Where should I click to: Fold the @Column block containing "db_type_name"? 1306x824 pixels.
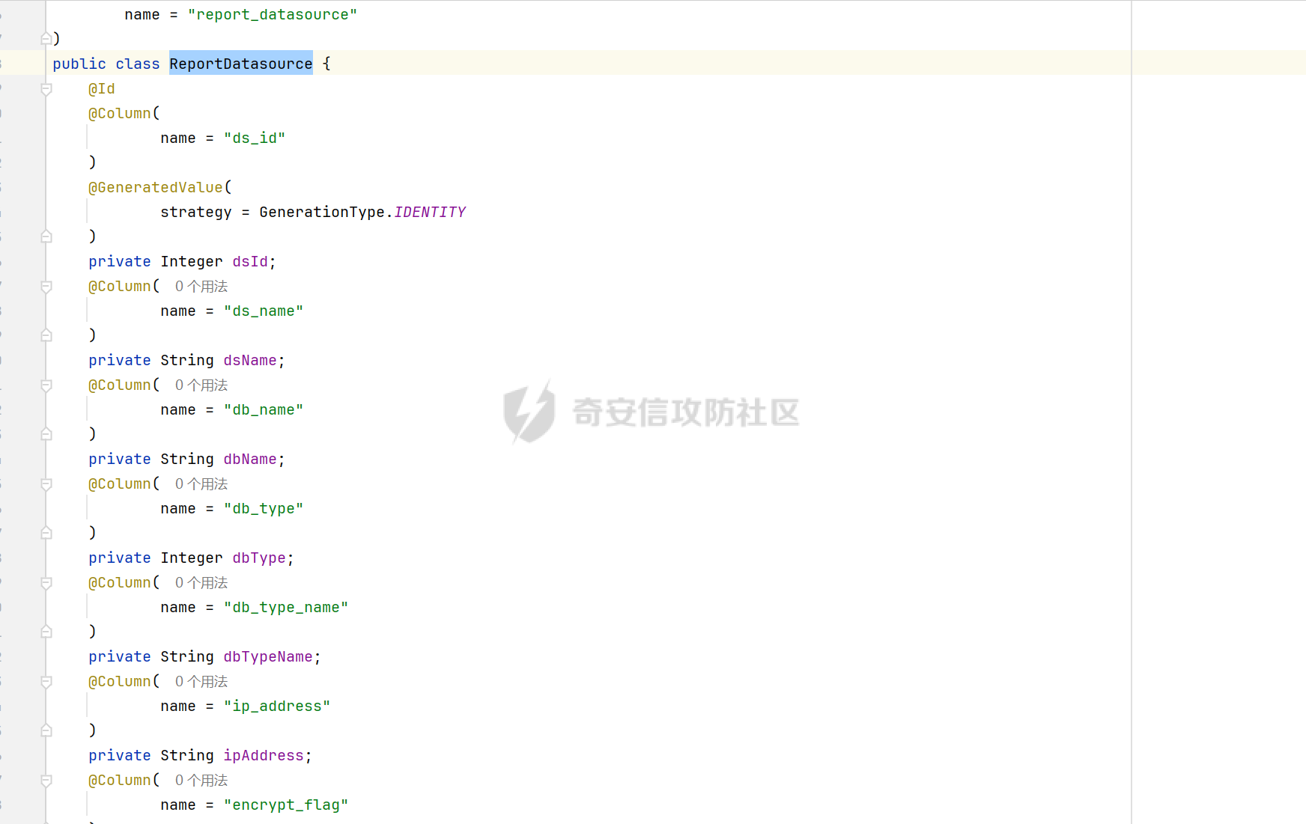[x=46, y=583]
